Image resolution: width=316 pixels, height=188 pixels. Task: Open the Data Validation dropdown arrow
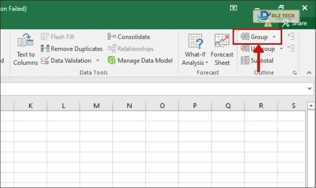point(98,61)
